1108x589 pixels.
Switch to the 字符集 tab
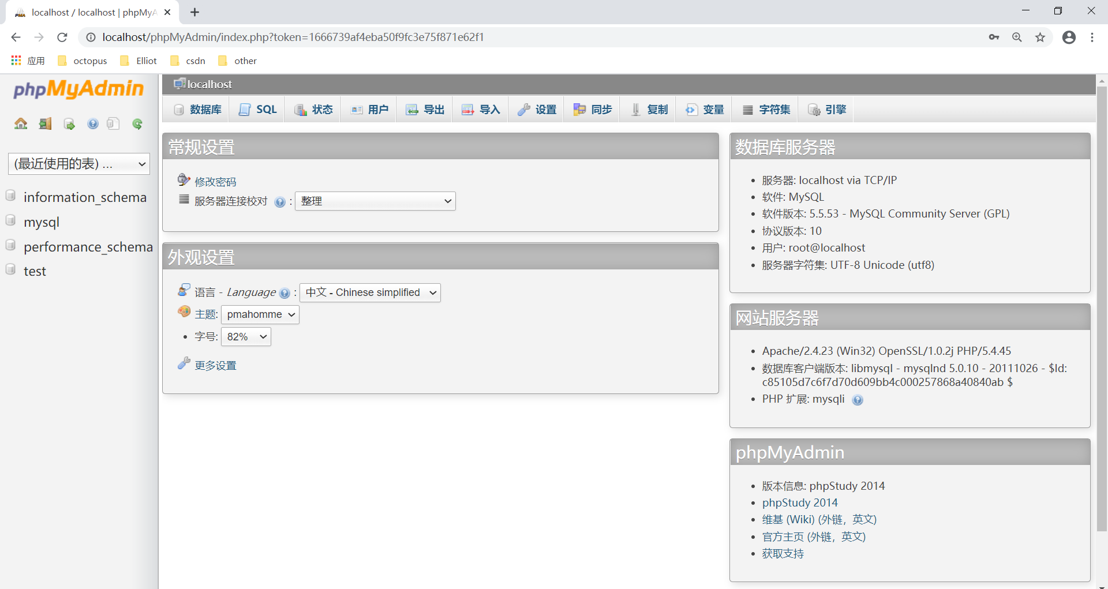click(x=766, y=110)
